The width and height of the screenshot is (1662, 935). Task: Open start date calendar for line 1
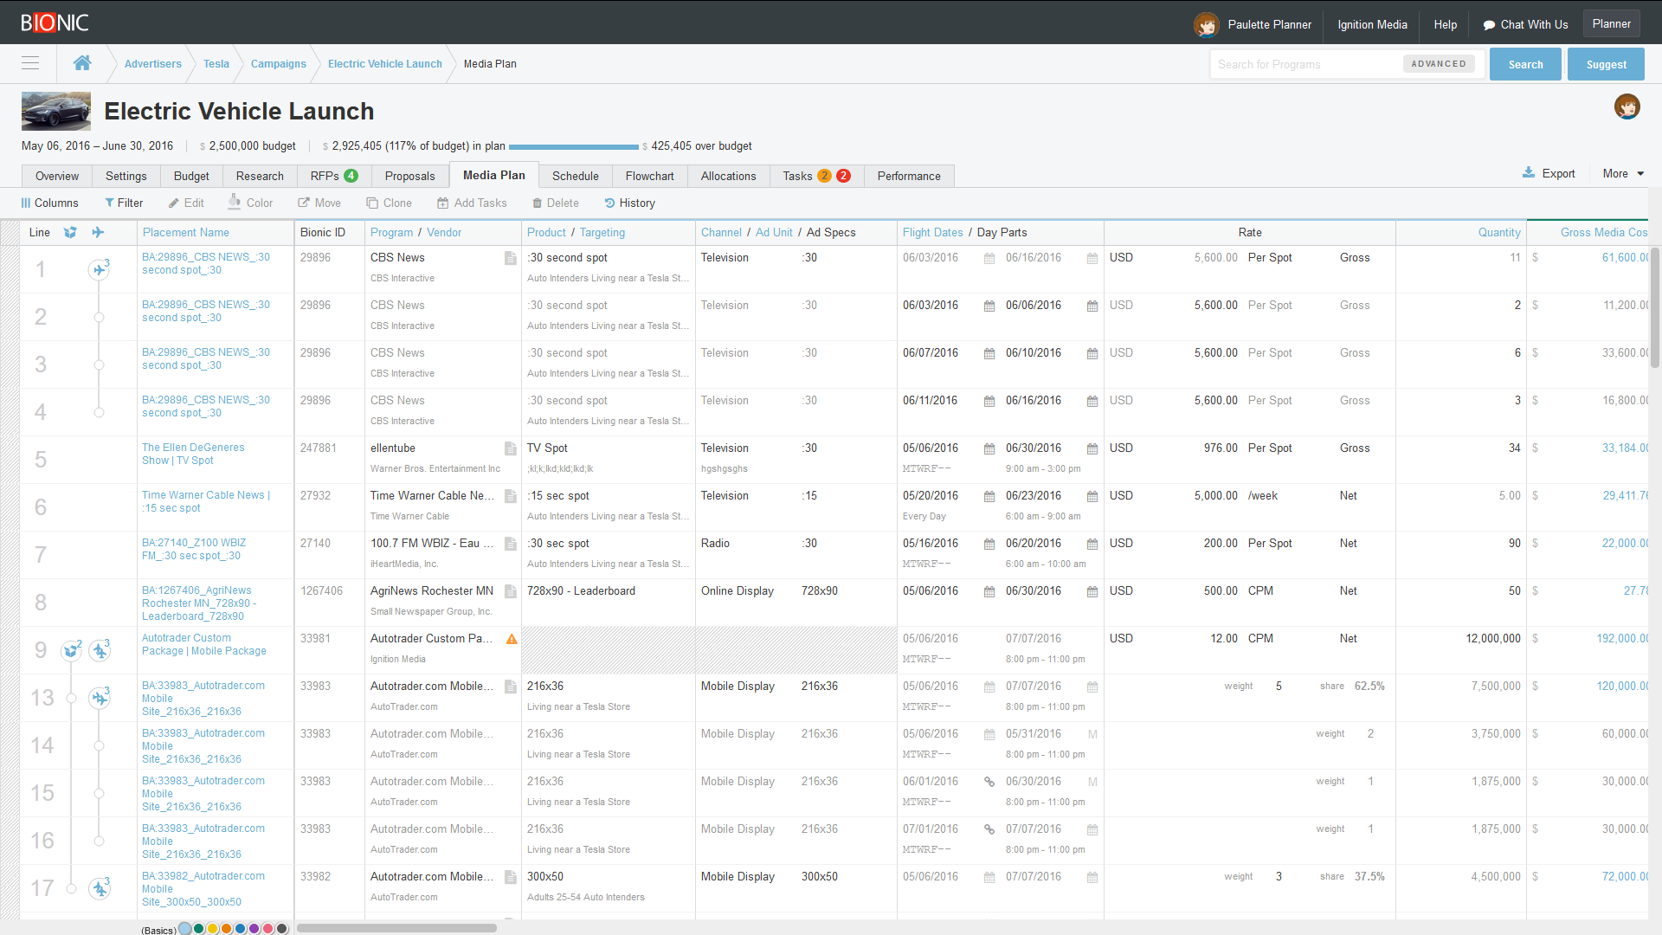tap(989, 258)
